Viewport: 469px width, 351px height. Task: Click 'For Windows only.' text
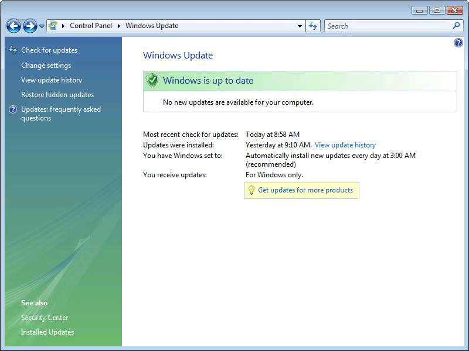(274, 175)
